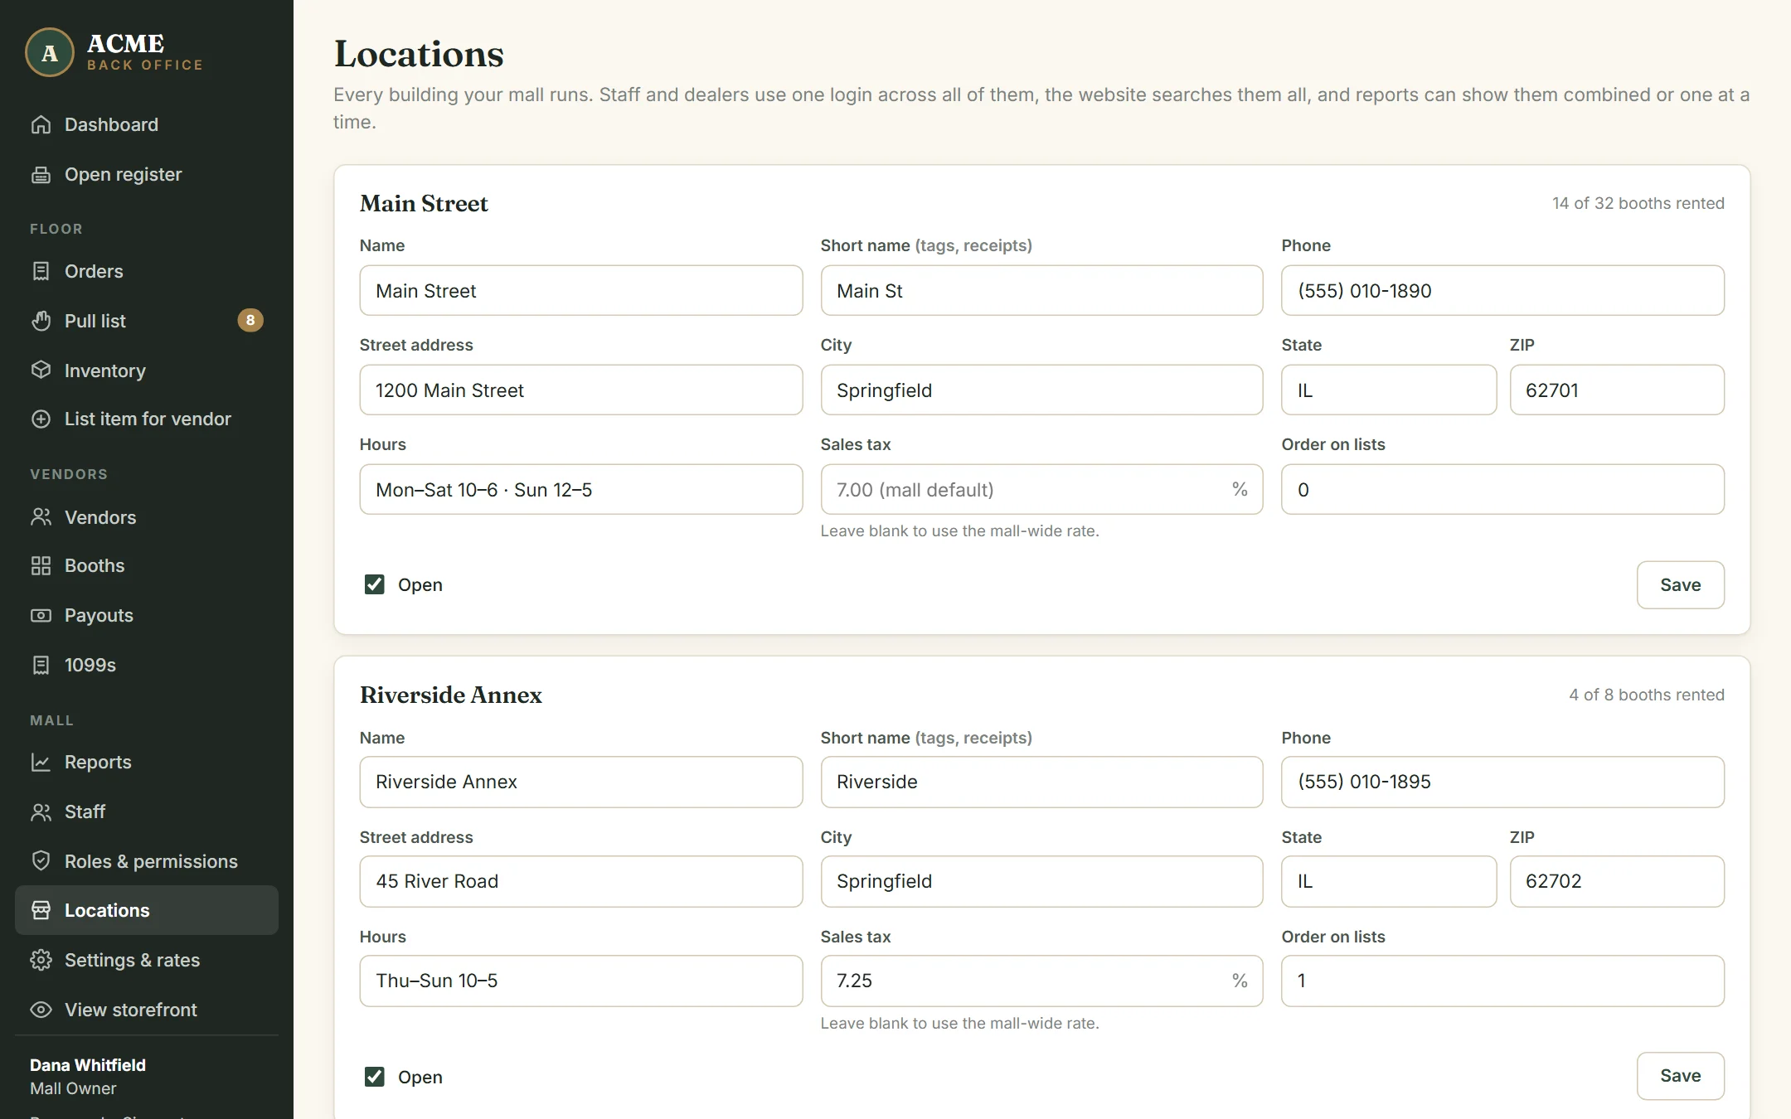This screenshot has height=1119, width=1791.
Task: Open Roles & permissions page
Action: coord(147,860)
